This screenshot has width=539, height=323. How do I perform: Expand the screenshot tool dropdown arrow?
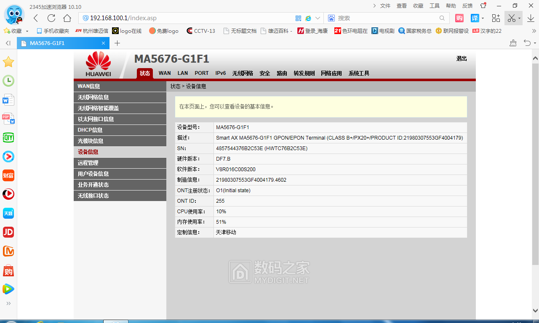520,19
